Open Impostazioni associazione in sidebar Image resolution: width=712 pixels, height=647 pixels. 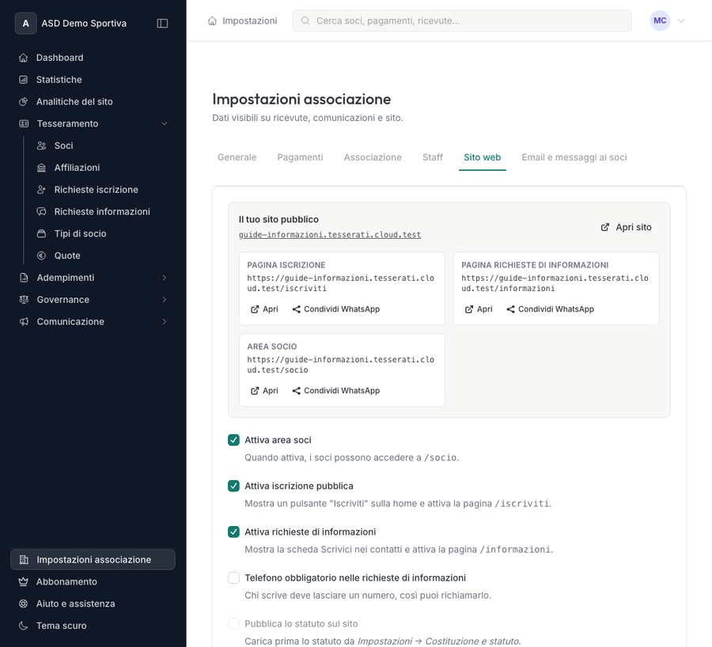[x=93, y=560]
